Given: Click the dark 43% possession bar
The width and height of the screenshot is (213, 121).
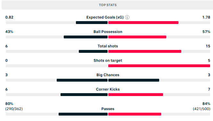Looking at the screenshot, I should (x=86, y=37).
